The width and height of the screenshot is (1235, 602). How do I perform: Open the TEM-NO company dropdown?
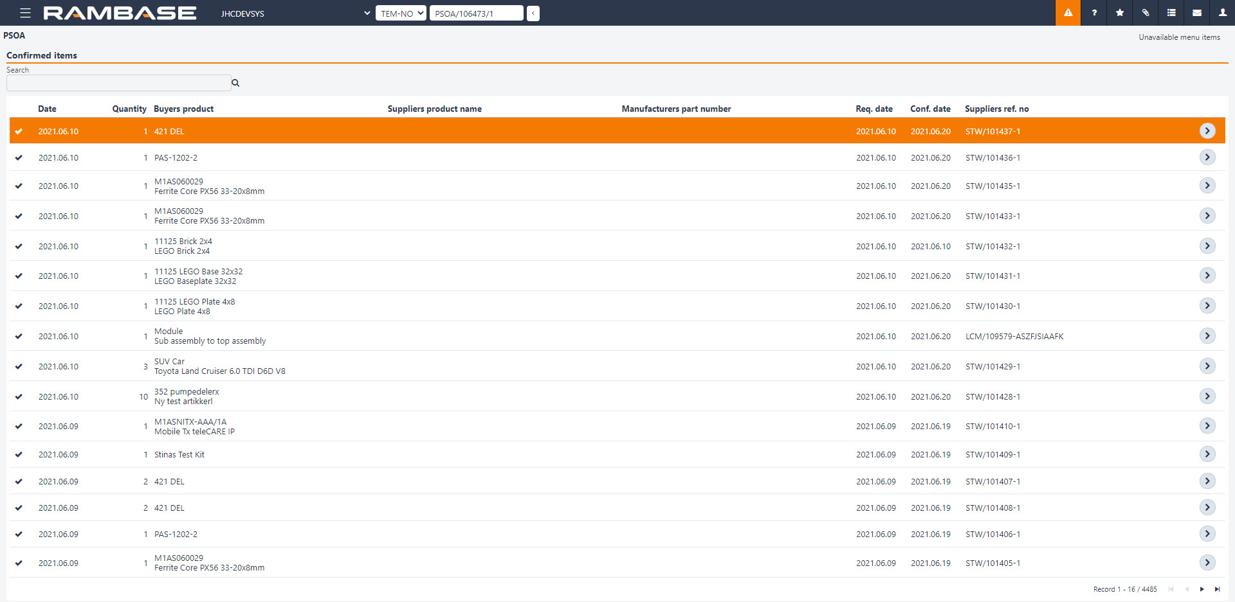(x=401, y=13)
